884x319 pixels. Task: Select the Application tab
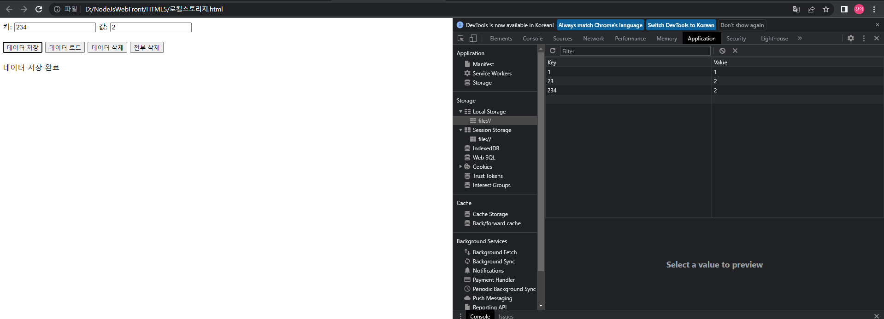[x=701, y=39]
